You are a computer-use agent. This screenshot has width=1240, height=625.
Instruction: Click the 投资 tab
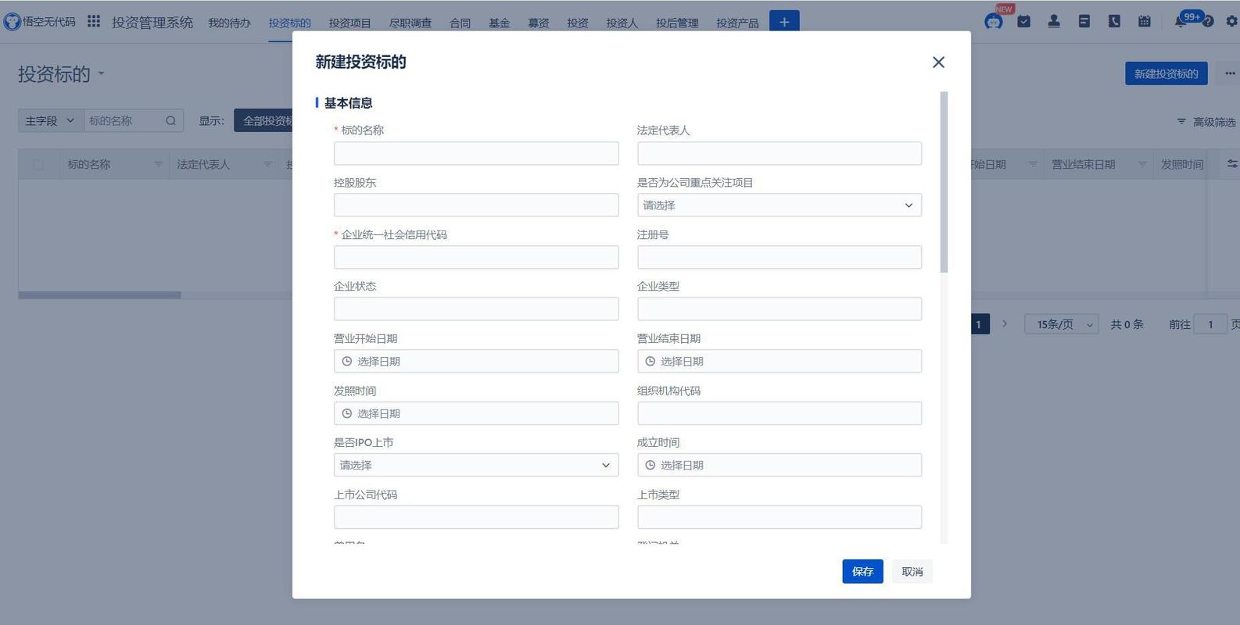click(578, 23)
